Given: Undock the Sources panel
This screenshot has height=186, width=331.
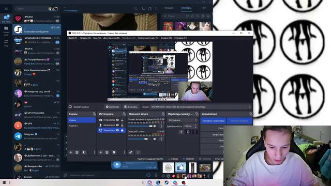Looking at the screenshot, I should (x=124, y=114).
